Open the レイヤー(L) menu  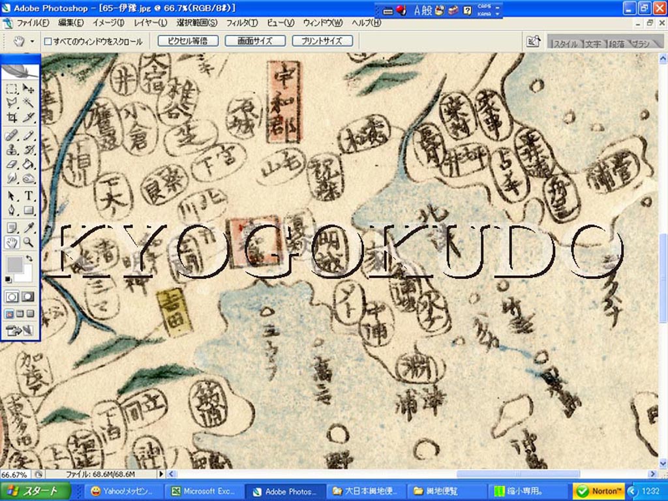151,23
